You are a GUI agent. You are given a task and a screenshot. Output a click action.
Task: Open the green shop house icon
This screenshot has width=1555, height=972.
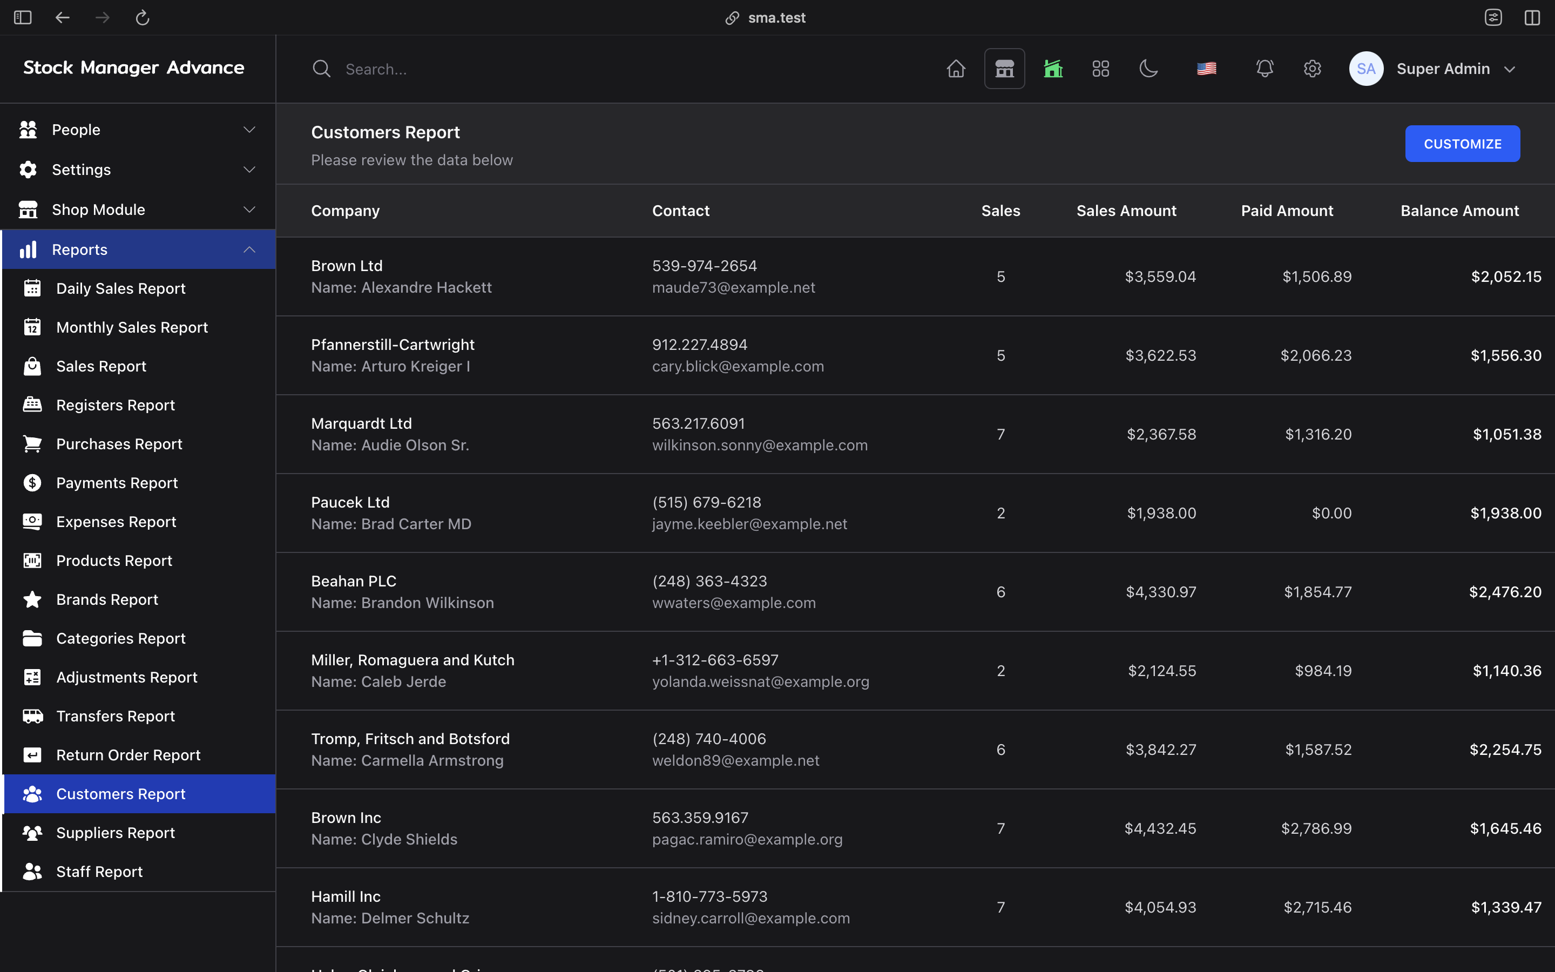point(1053,69)
